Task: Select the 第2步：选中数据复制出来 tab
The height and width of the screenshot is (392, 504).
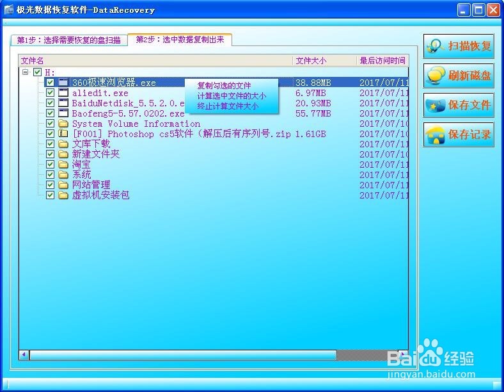Action: click(180, 40)
